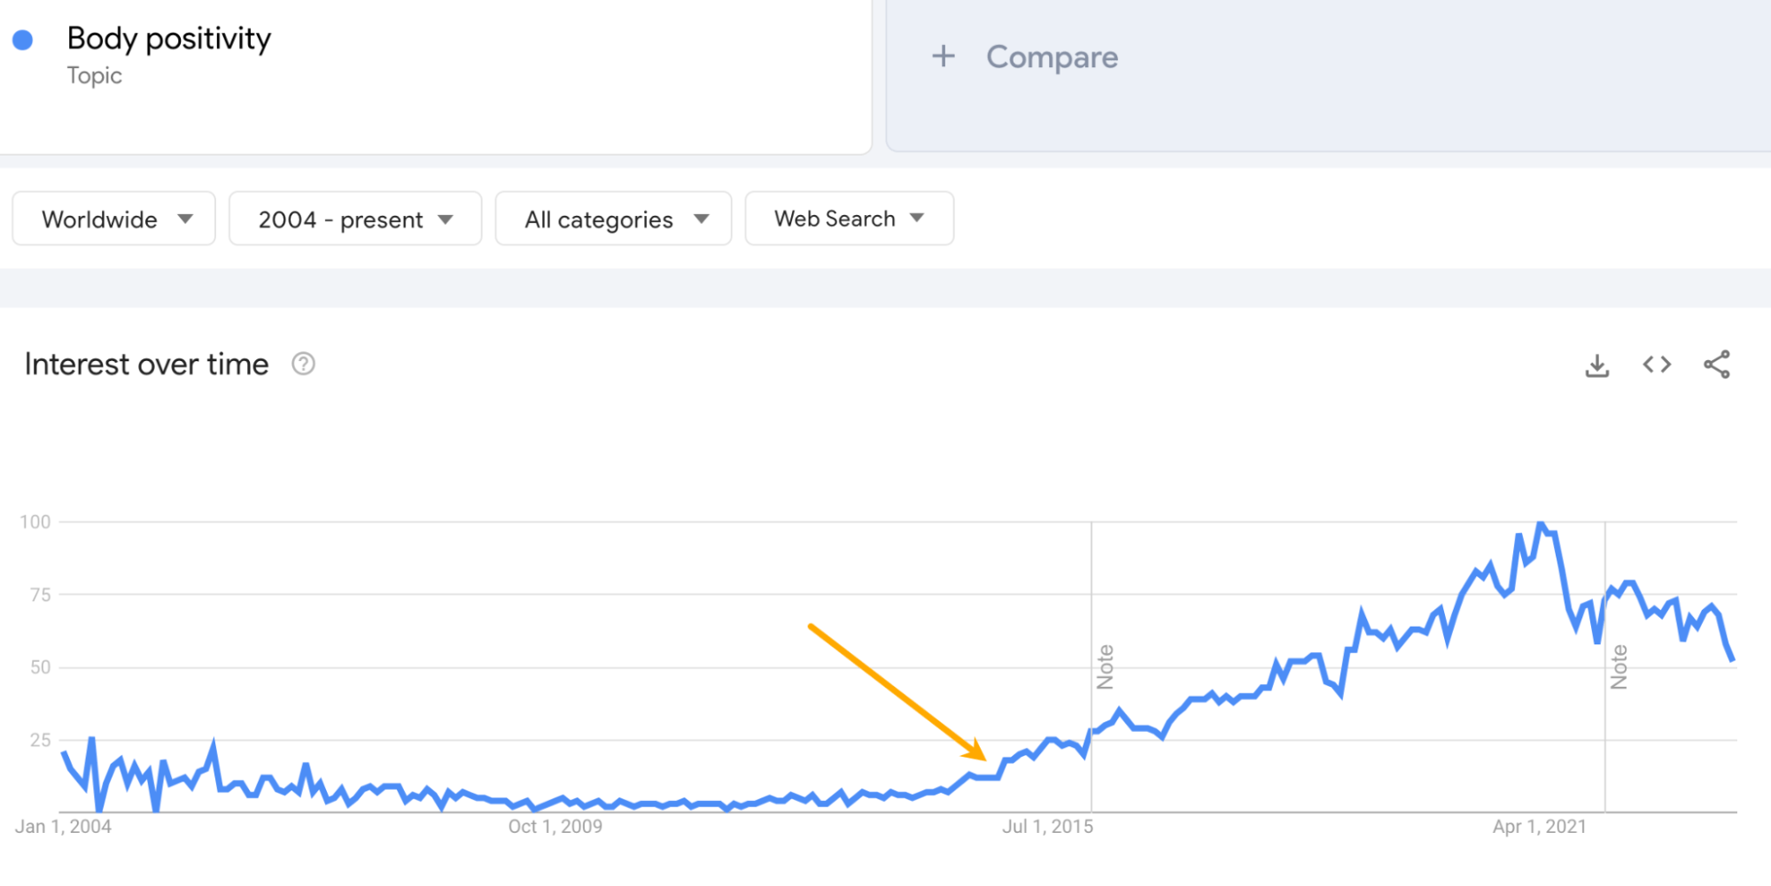1771x886 pixels.
Task: Expand the All categories dropdown
Action: click(612, 219)
